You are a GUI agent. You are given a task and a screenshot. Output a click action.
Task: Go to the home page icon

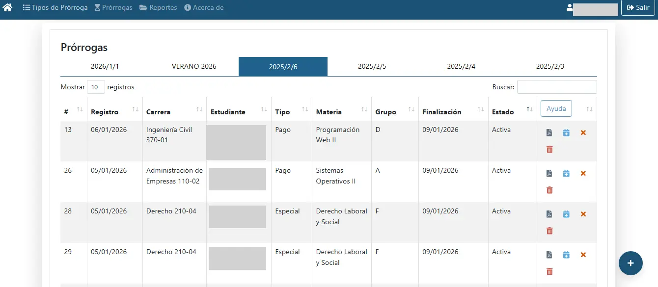pos(7,8)
